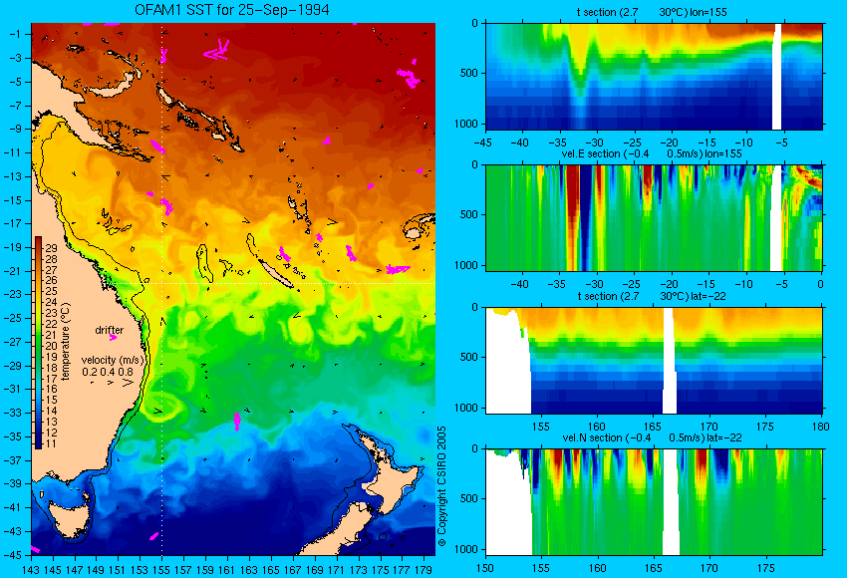This screenshot has height=578, width=847.
Task: Click the "0.2 0.4 0.8" velocity scale values
Action: pos(107,372)
